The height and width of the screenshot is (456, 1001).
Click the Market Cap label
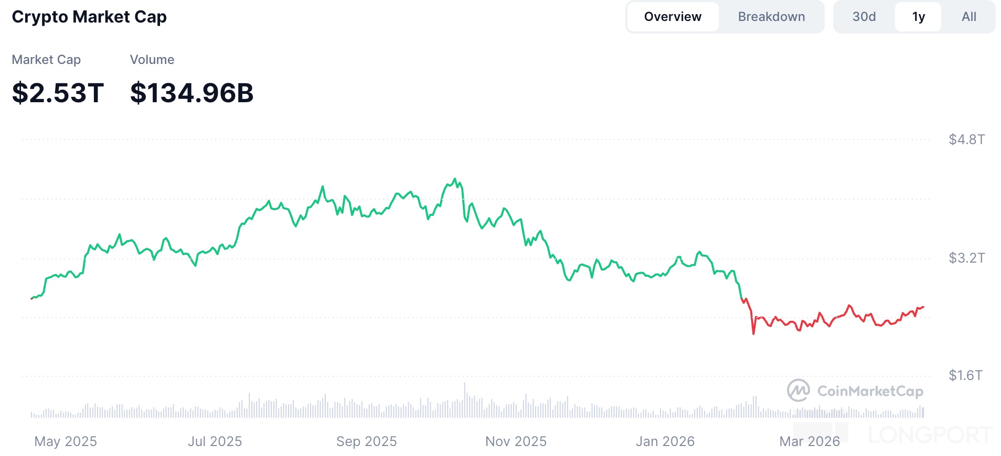coord(46,60)
